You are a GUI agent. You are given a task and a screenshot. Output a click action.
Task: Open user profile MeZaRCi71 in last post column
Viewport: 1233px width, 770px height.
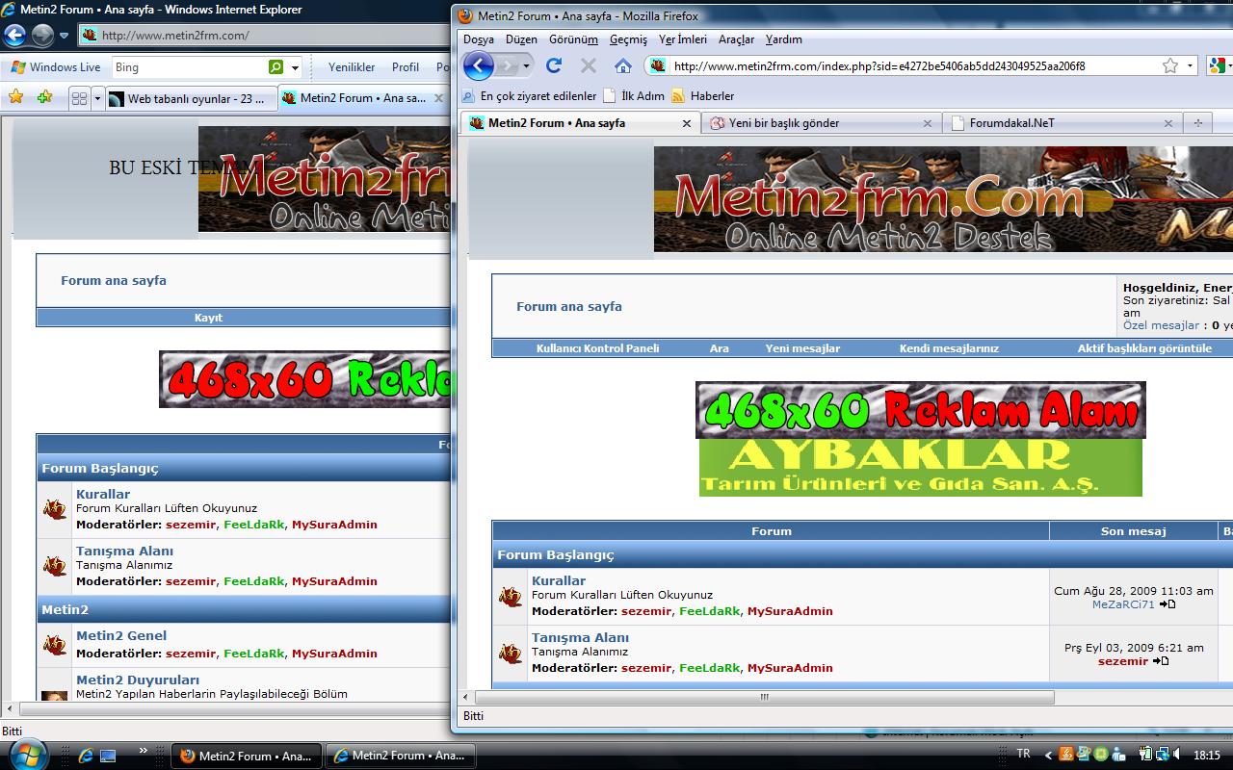click(1123, 604)
